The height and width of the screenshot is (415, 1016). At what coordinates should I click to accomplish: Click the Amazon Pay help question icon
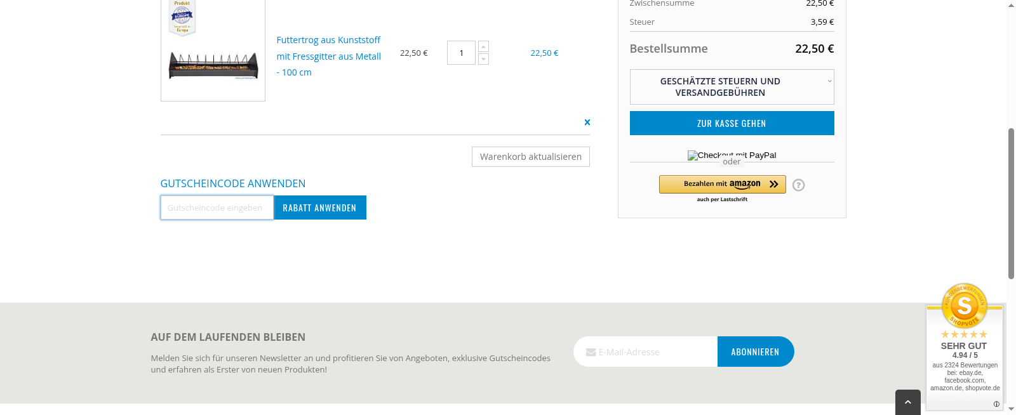(799, 185)
